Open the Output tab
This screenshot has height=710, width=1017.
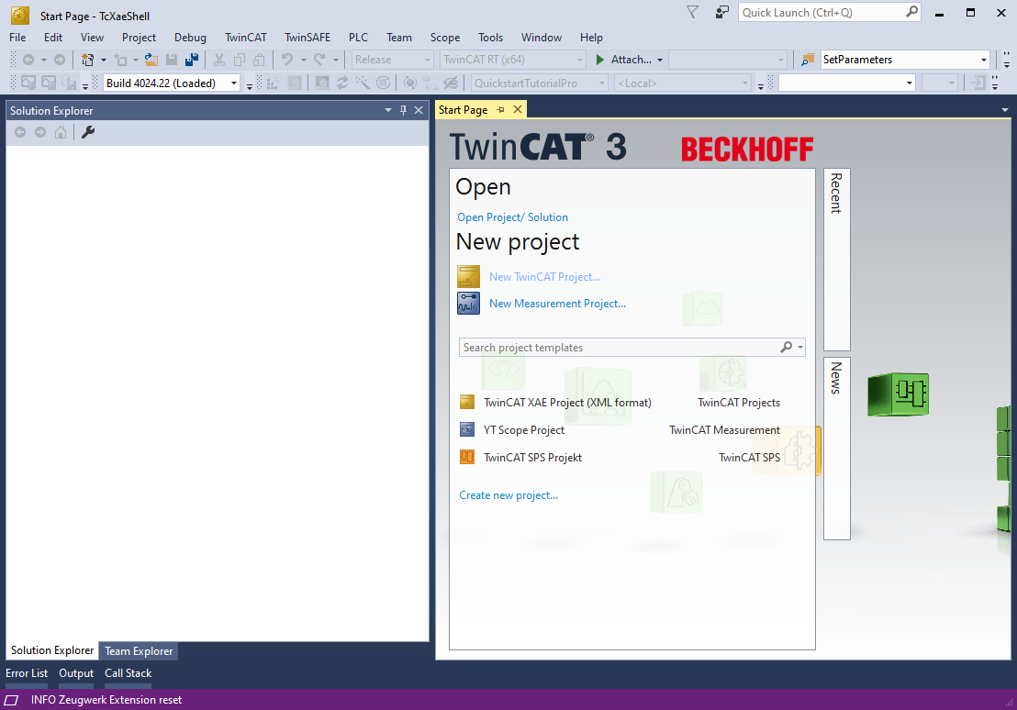(76, 673)
